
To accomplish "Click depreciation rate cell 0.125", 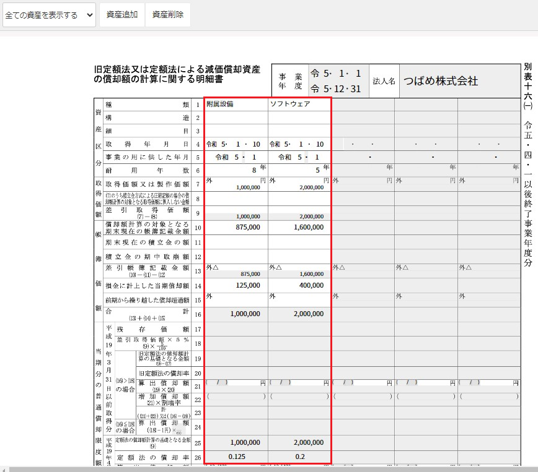I will 236,457.
